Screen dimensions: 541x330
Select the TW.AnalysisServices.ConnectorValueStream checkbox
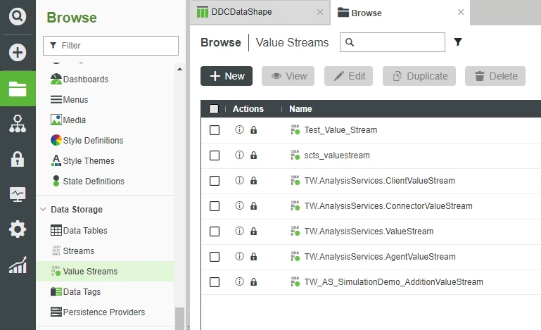tap(215, 206)
